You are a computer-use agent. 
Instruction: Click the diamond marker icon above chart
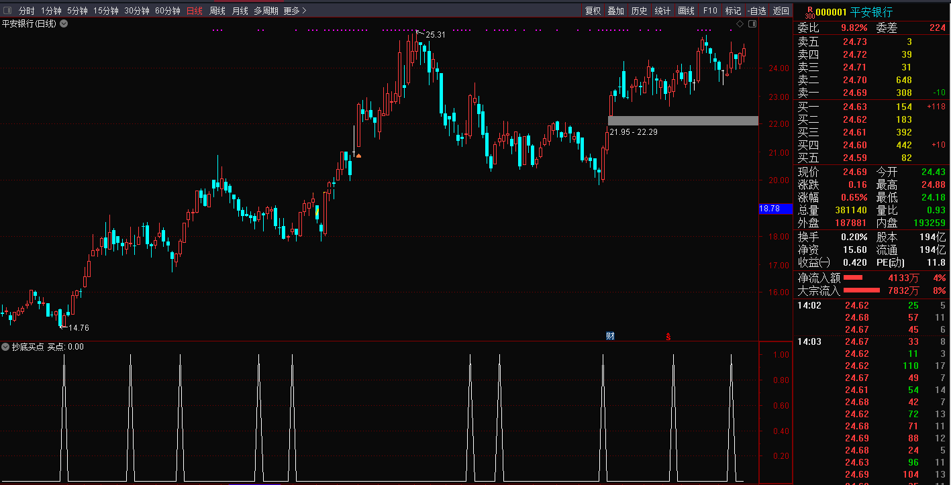740,23
